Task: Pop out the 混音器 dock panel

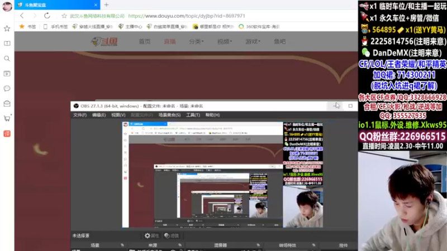Action: click(258, 245)
